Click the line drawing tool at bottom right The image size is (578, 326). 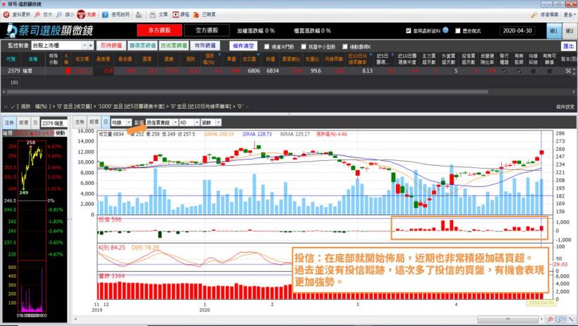571,319
